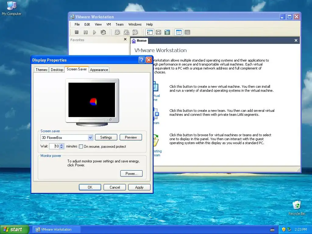Click the Quick Switch mode icon
Viewport: 312px width, 234px height.
[x=158, y=32]
